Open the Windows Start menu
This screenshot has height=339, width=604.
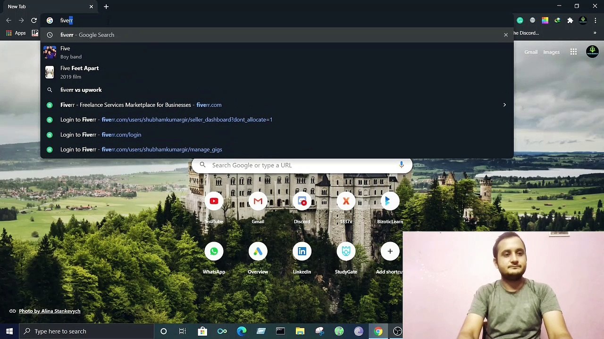pyautogui.click(x=9, y=331)
